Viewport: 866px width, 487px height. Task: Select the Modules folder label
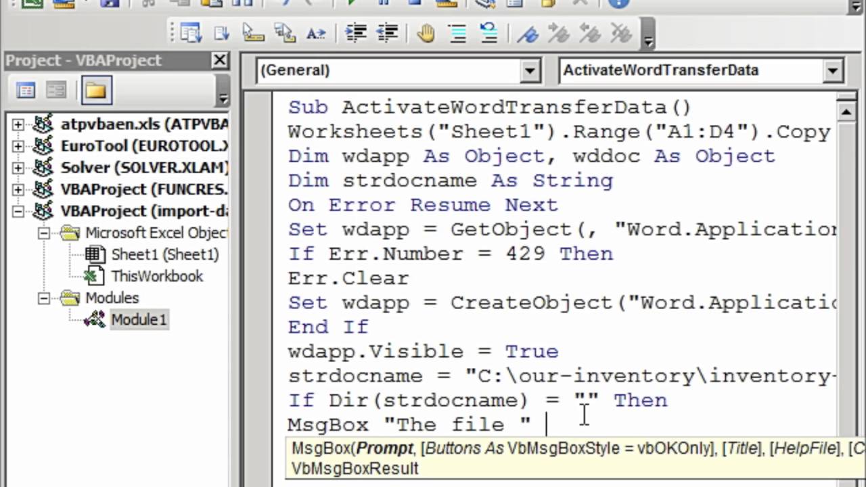point(112,298)
